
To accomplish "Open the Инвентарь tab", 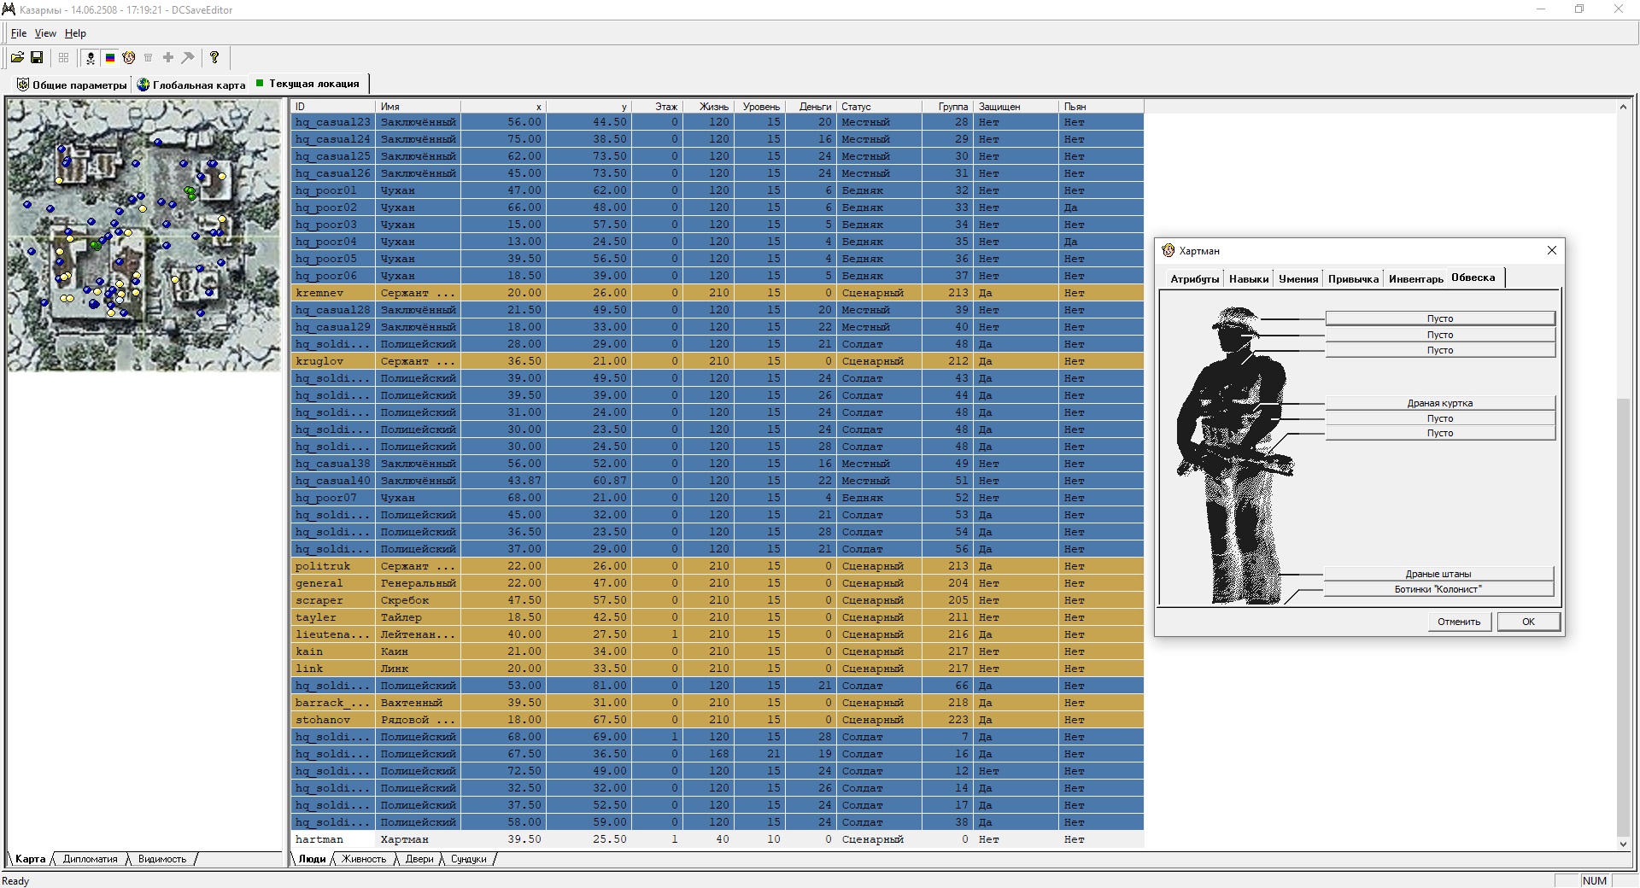I will [x=1415, y=279].
